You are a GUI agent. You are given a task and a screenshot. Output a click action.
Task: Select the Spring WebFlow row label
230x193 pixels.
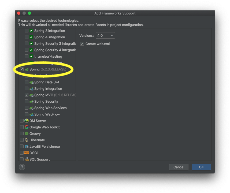[47, 114]
